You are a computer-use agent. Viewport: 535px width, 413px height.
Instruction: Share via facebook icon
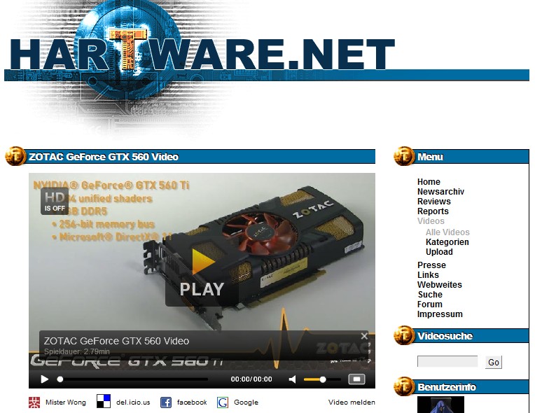(166, 402)
